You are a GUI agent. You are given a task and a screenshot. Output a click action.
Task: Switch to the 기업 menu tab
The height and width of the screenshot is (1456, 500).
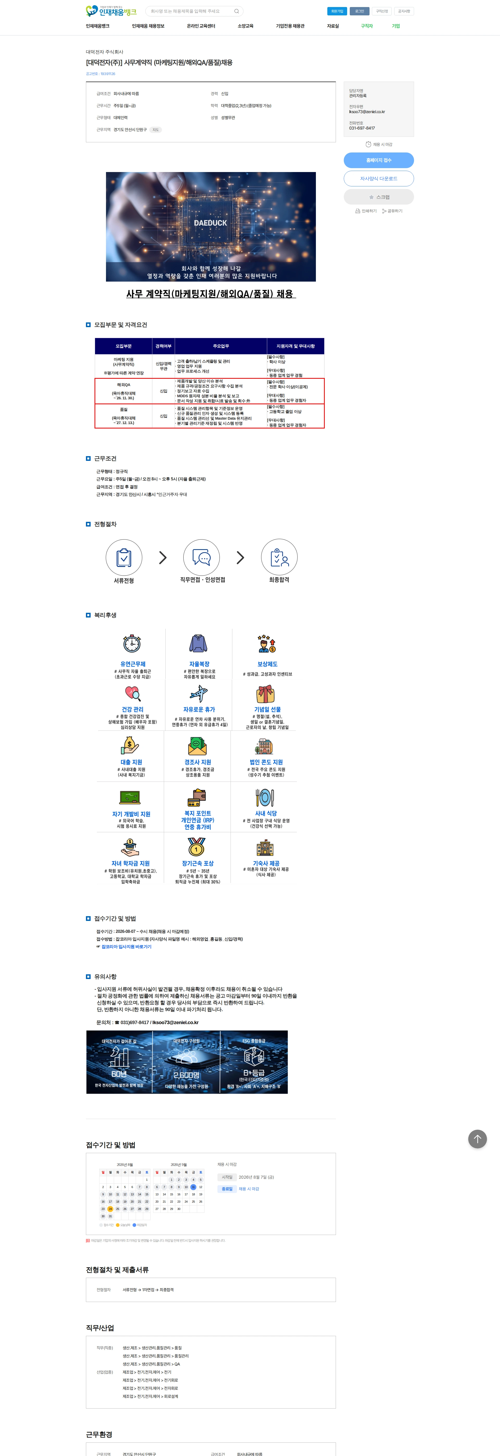[396, 26]
